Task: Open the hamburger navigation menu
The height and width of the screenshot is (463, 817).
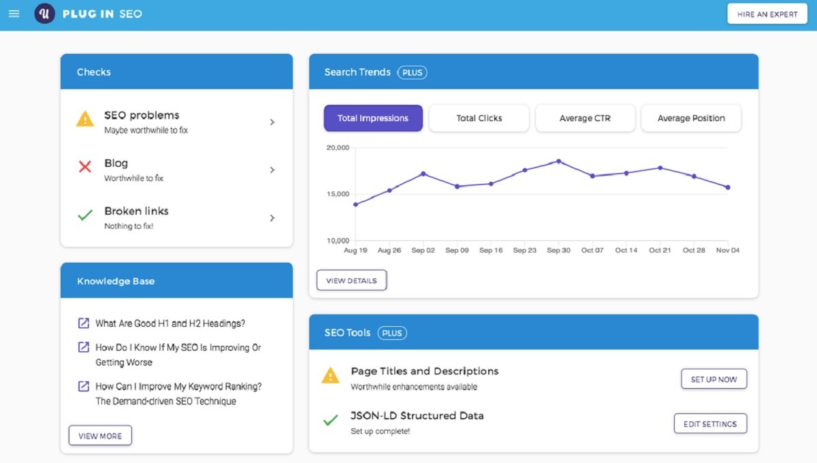Action: (x=14, y=14)
